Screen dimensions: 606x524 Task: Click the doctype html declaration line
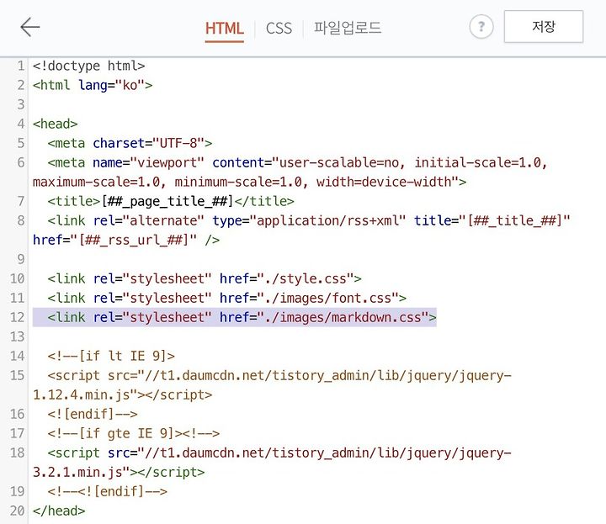[x=89, y=66]
